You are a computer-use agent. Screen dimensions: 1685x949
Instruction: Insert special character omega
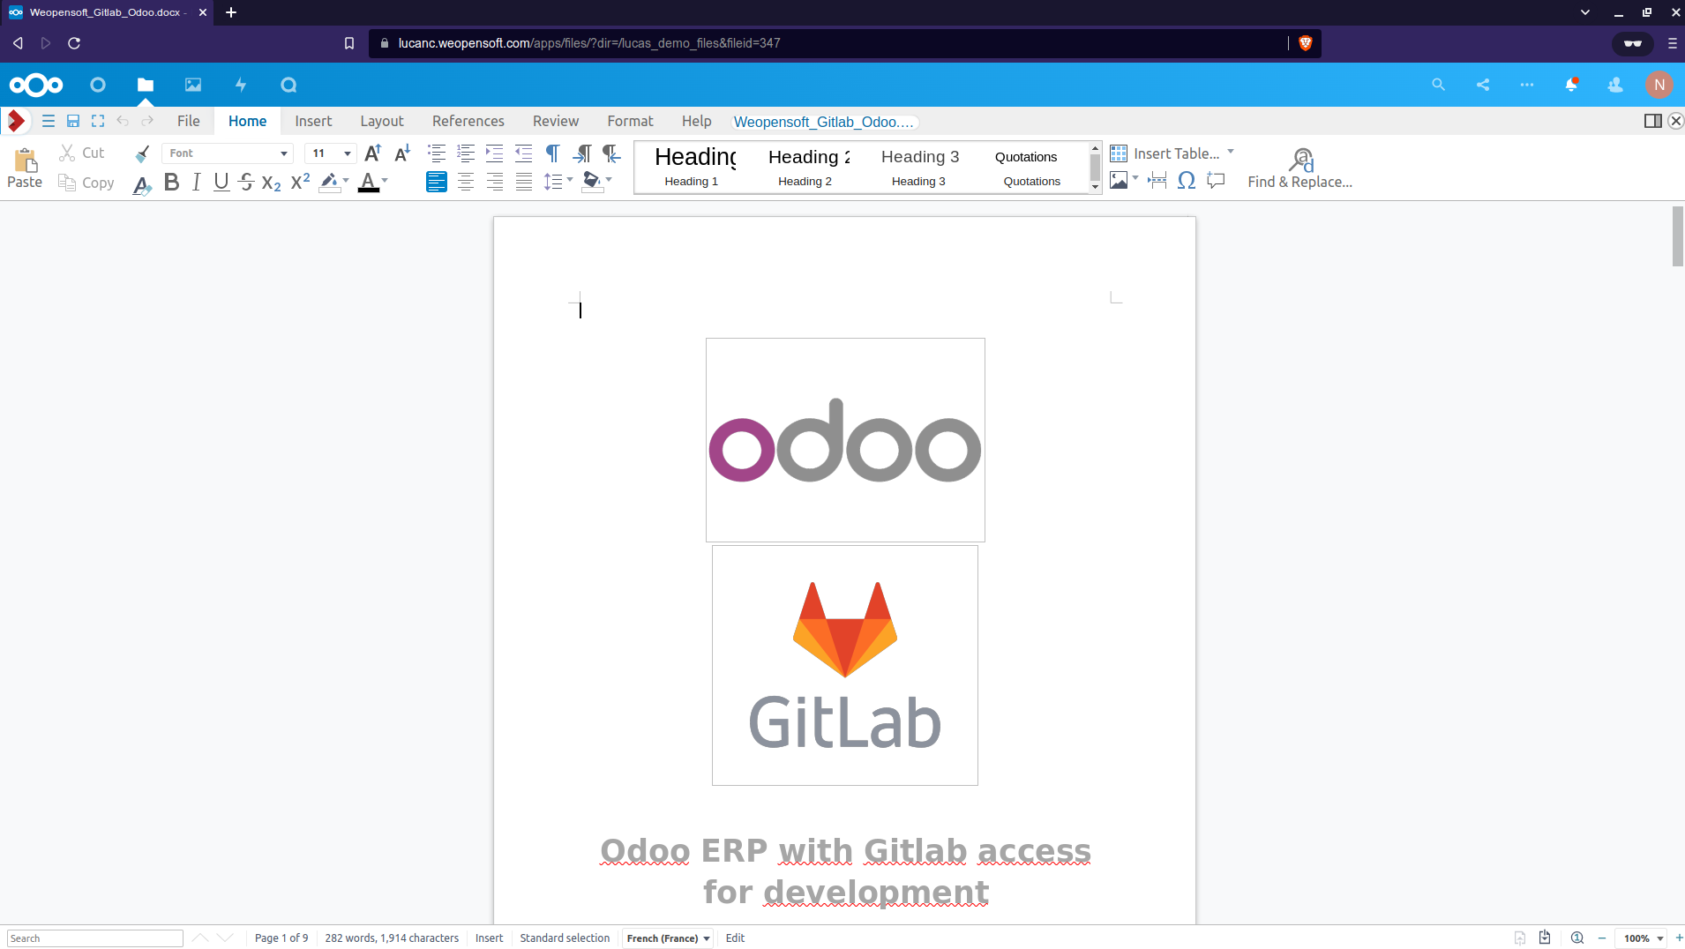point(1187,181)
